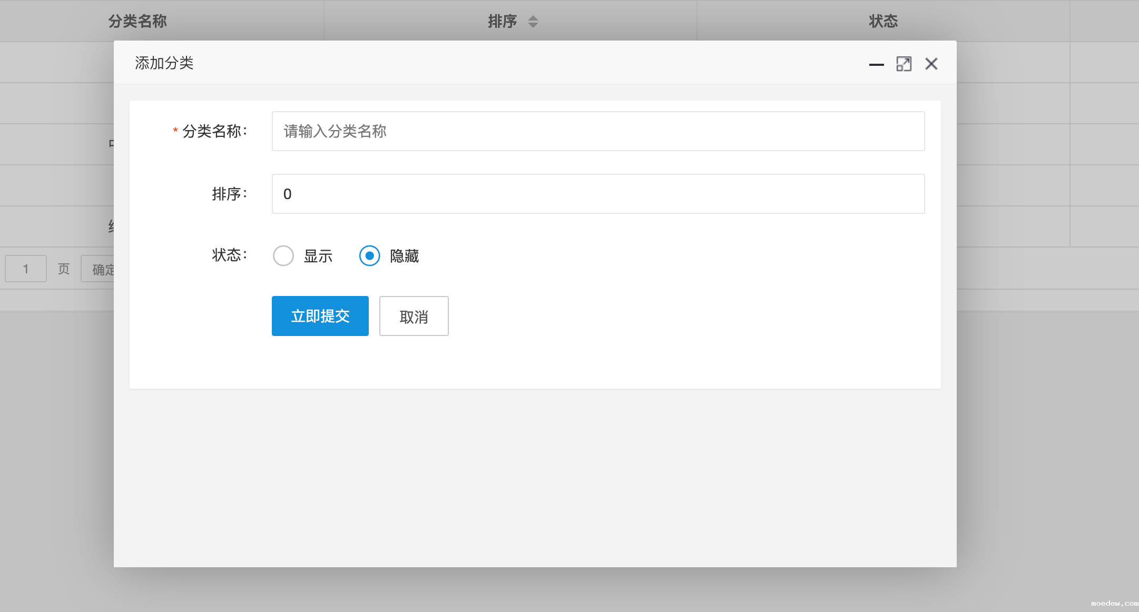The width and height of the screenshot is (1139, 612).
Task: Click the 状态 table column header
Action: (x=883, y=21)
